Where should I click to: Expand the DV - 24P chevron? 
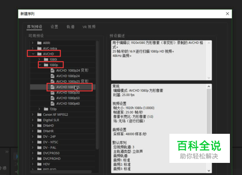click(x=32, y=136)
